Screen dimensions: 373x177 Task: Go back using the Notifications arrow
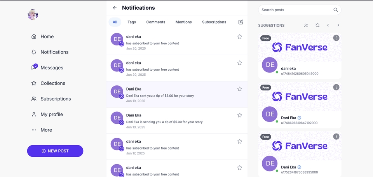[x=115, y=8]
